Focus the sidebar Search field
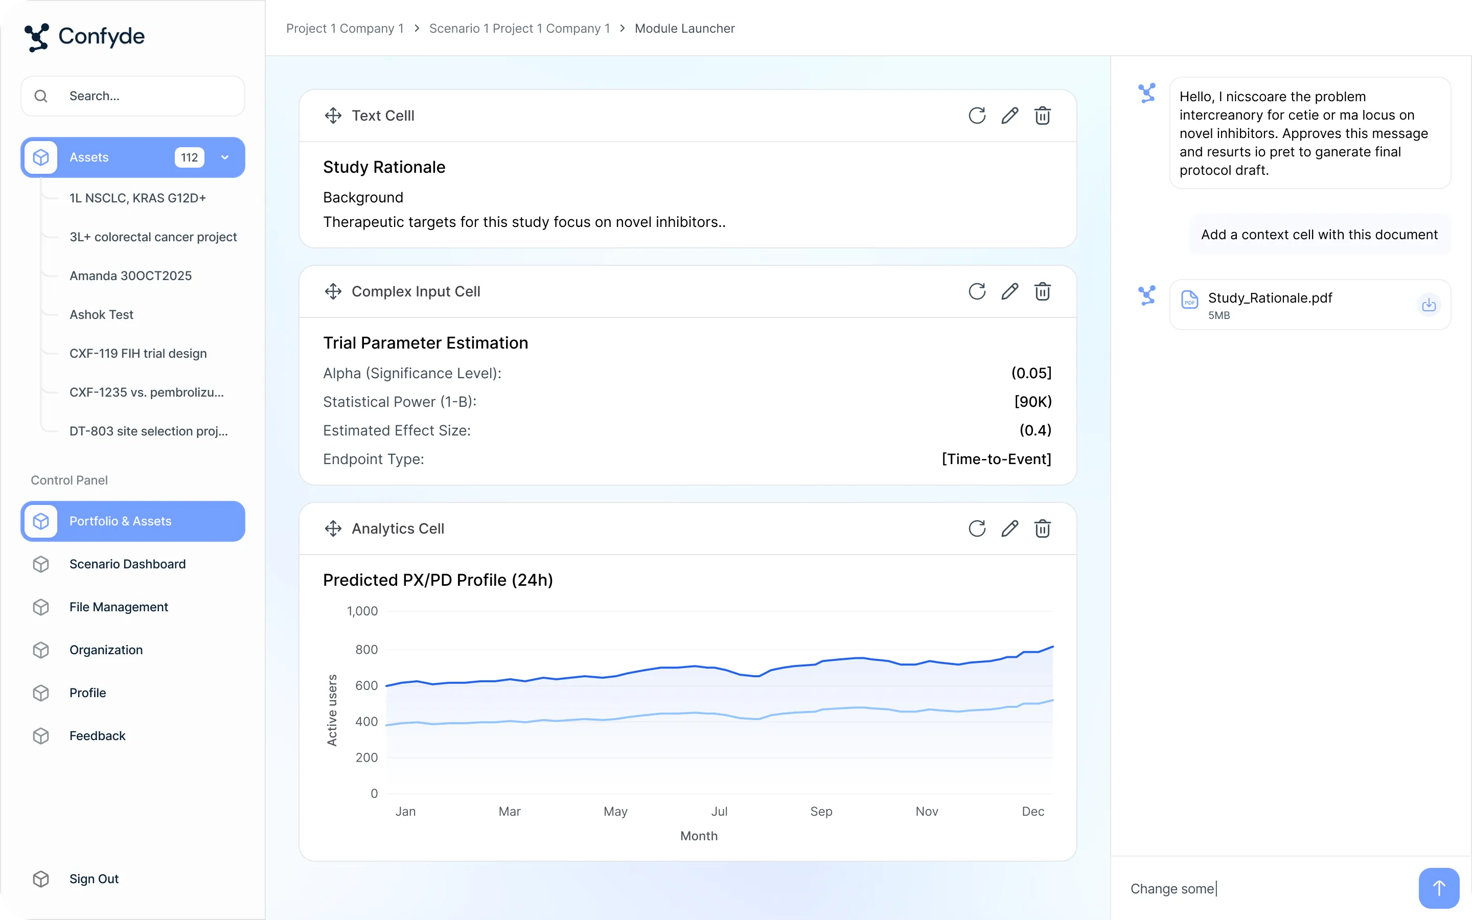Viewport: 1472px width, 920px height. 146,96
